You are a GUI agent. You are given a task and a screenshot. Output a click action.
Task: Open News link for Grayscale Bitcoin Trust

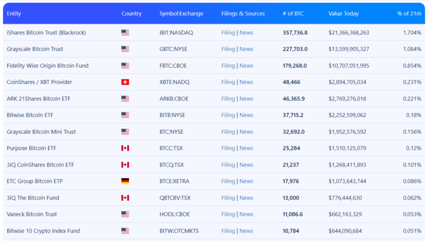246,49
